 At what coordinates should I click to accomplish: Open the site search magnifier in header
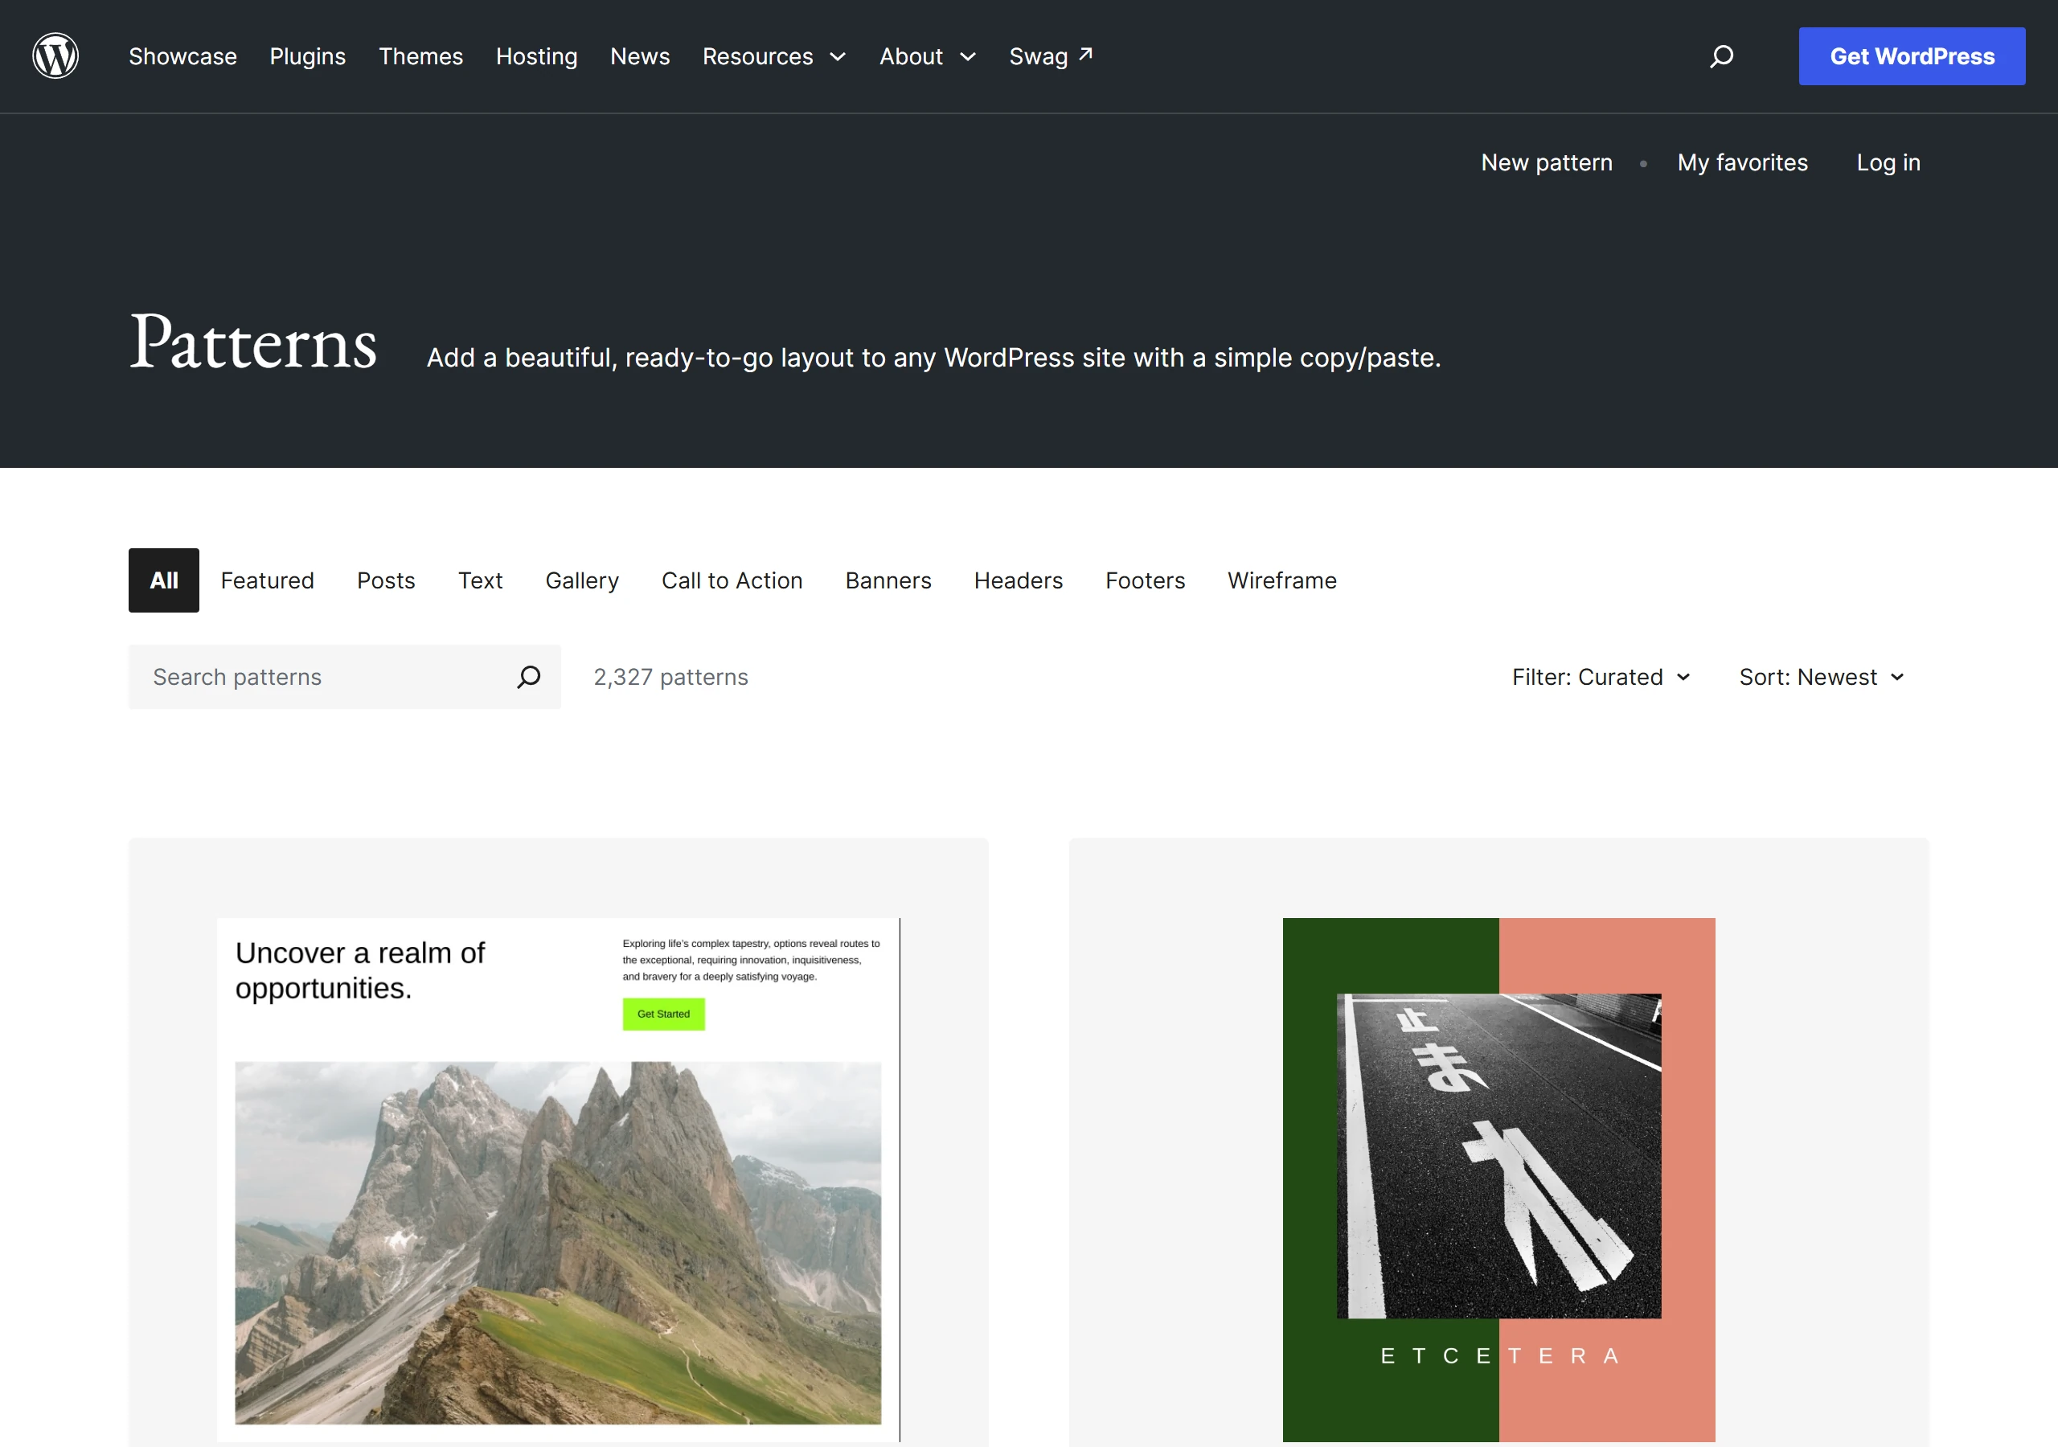[1721, 56]
